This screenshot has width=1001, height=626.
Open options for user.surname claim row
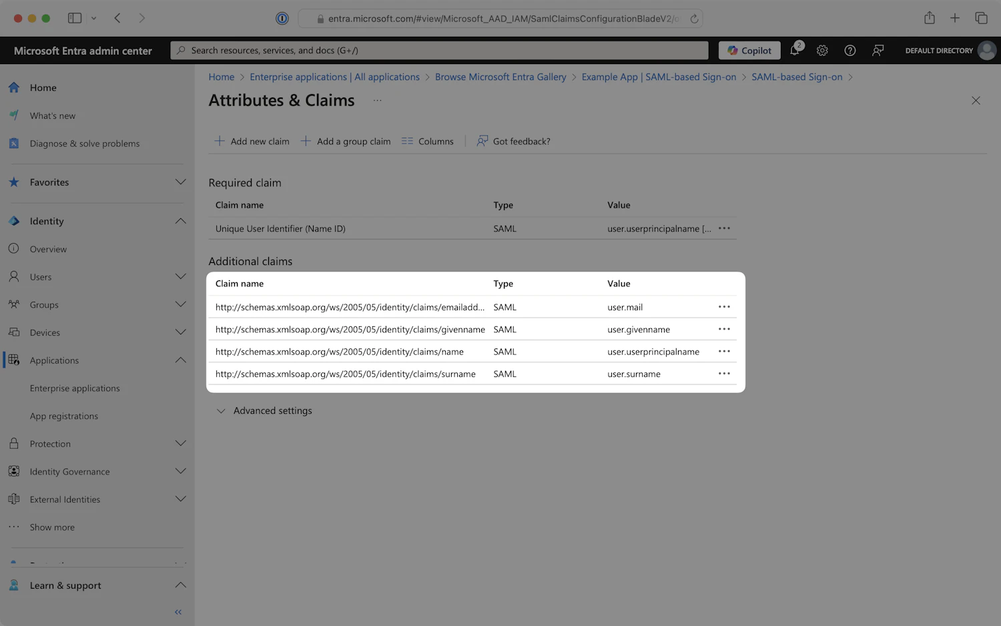coord(724,374)
